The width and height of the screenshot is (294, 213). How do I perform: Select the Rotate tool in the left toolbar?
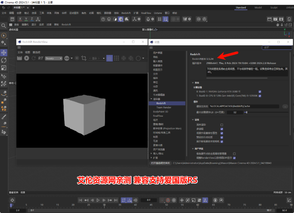4,60
